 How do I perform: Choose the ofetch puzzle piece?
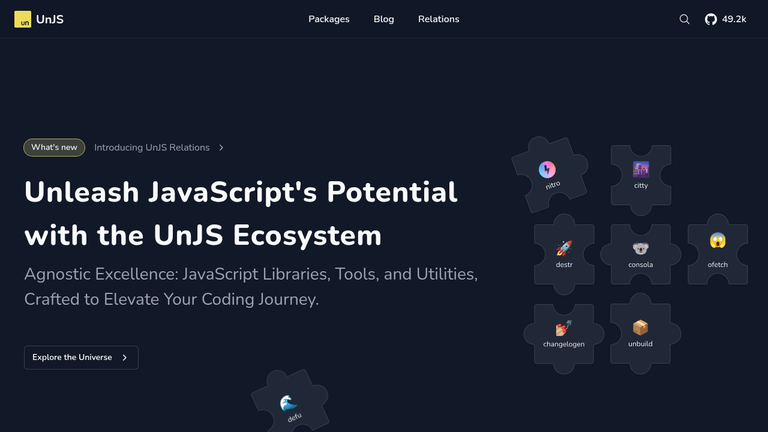click(x=718, y=250)
